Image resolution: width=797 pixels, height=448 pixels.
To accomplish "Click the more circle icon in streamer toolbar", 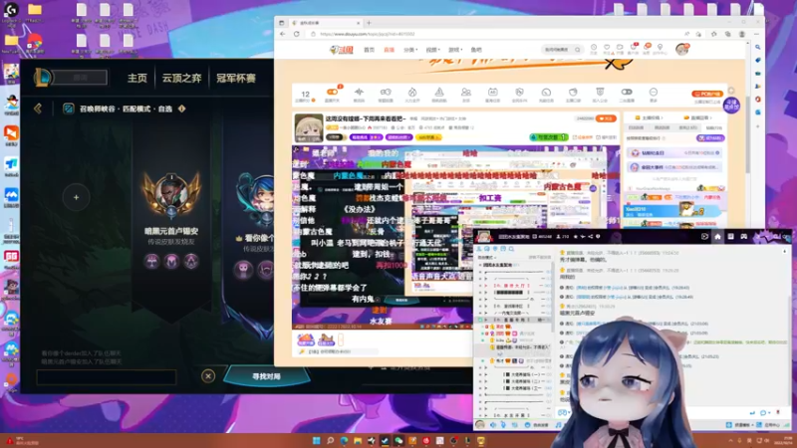I will 654,92.
